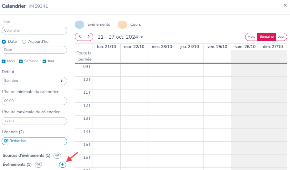The width and height of the screenshot is (290, 170).
Task: Click the blue Événements legend swatch
Action: tap(80, 24)
